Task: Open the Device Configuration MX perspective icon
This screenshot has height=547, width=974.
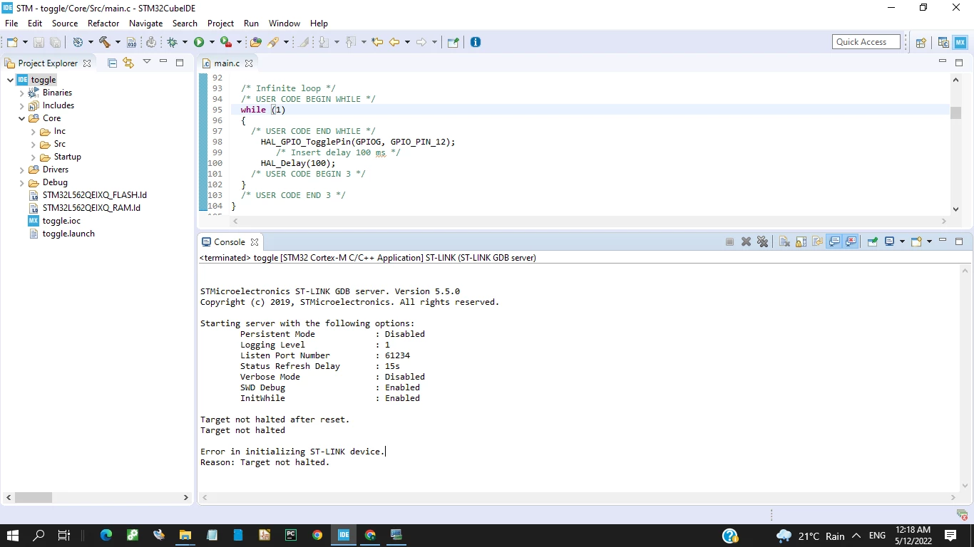Action: pyautogui.click(x=960, y=42)
